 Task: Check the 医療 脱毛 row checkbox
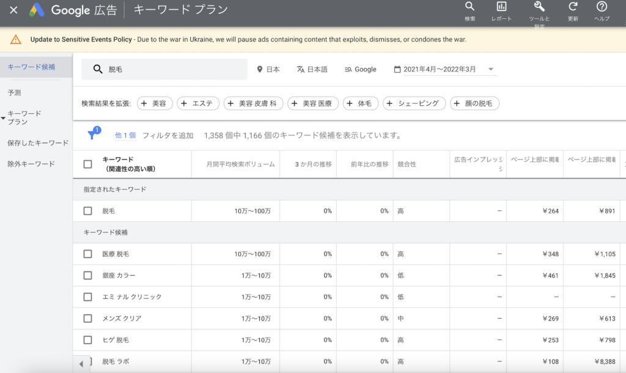pyautogui.click(x=88, y=254)
